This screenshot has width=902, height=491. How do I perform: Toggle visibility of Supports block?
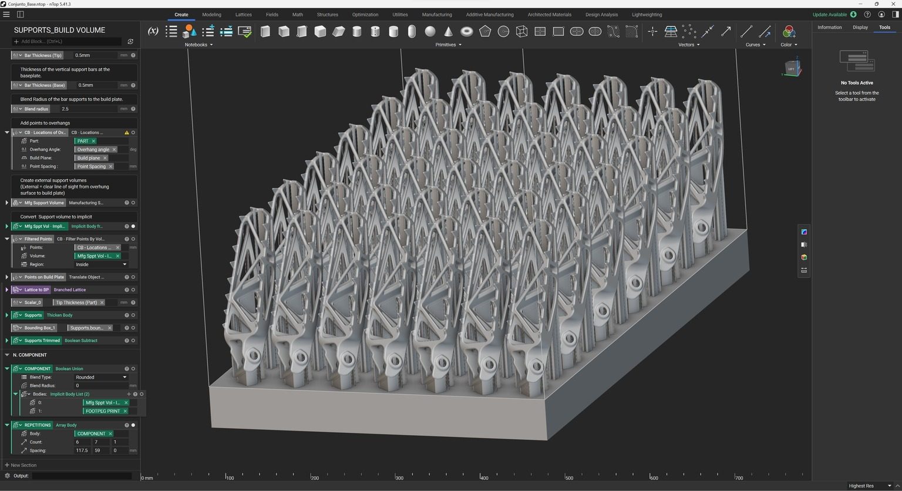coord(133,315)
